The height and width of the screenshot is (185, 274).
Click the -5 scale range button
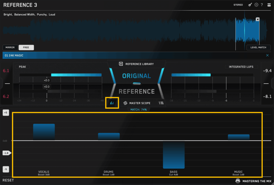point(6,169)
